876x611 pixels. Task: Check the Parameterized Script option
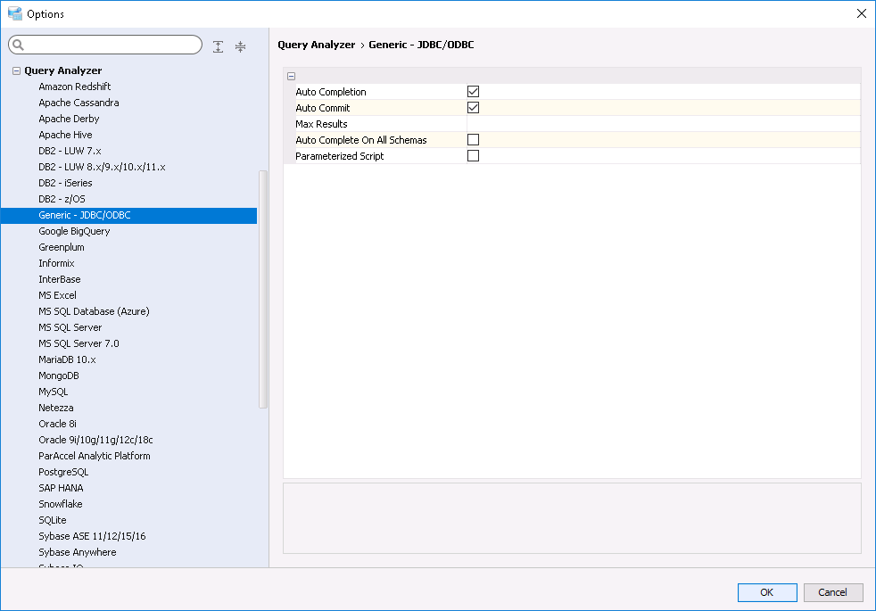coord(473,156)
